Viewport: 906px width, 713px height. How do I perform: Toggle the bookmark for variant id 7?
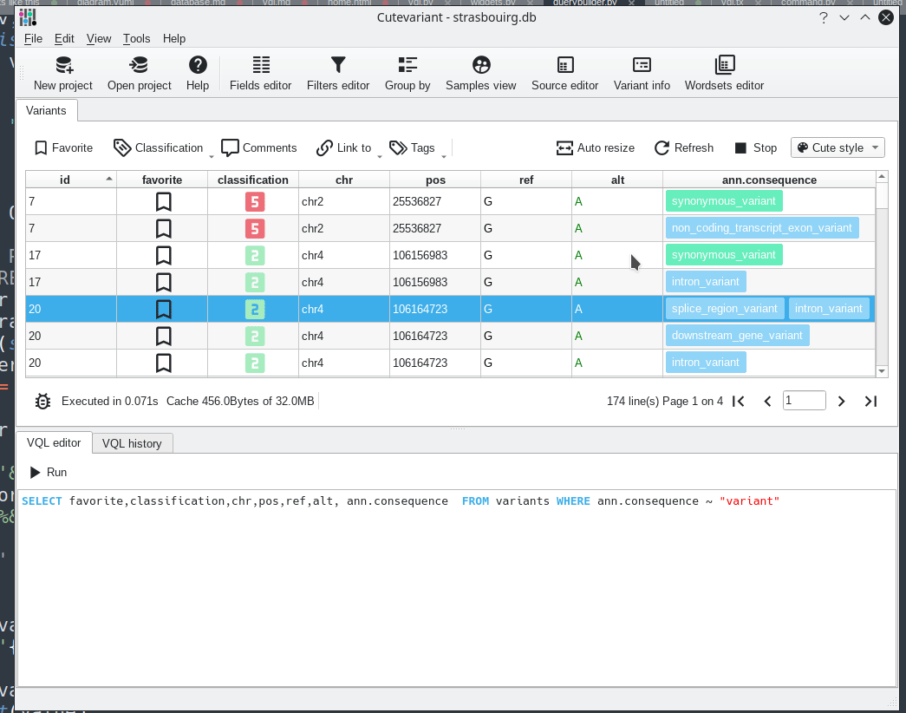pos(162,201)
